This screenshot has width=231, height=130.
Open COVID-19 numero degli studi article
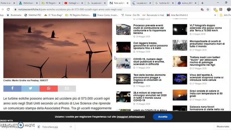click(149, 62)
